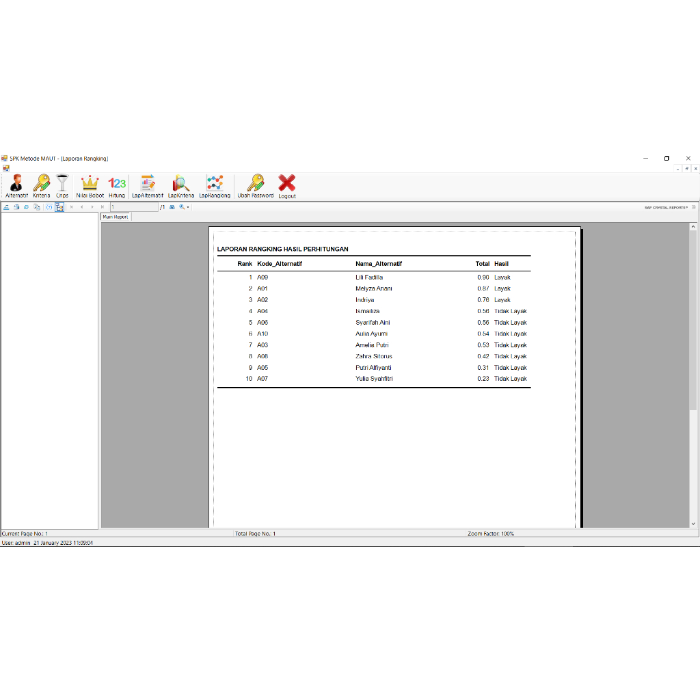Click the name Yulia Syahfitri
The image size is (700, 700).
point(374,379)
